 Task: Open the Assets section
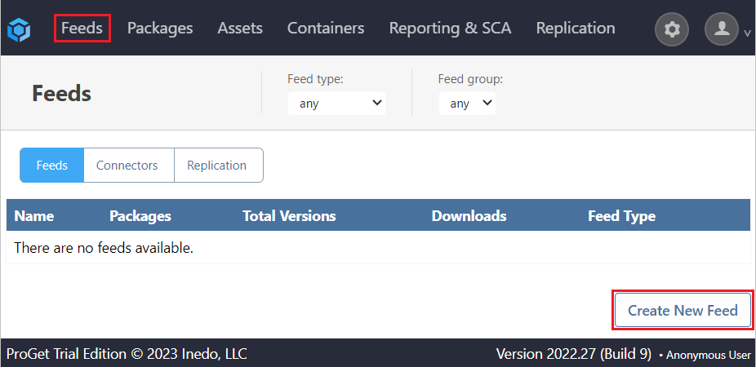click(240, 29)
